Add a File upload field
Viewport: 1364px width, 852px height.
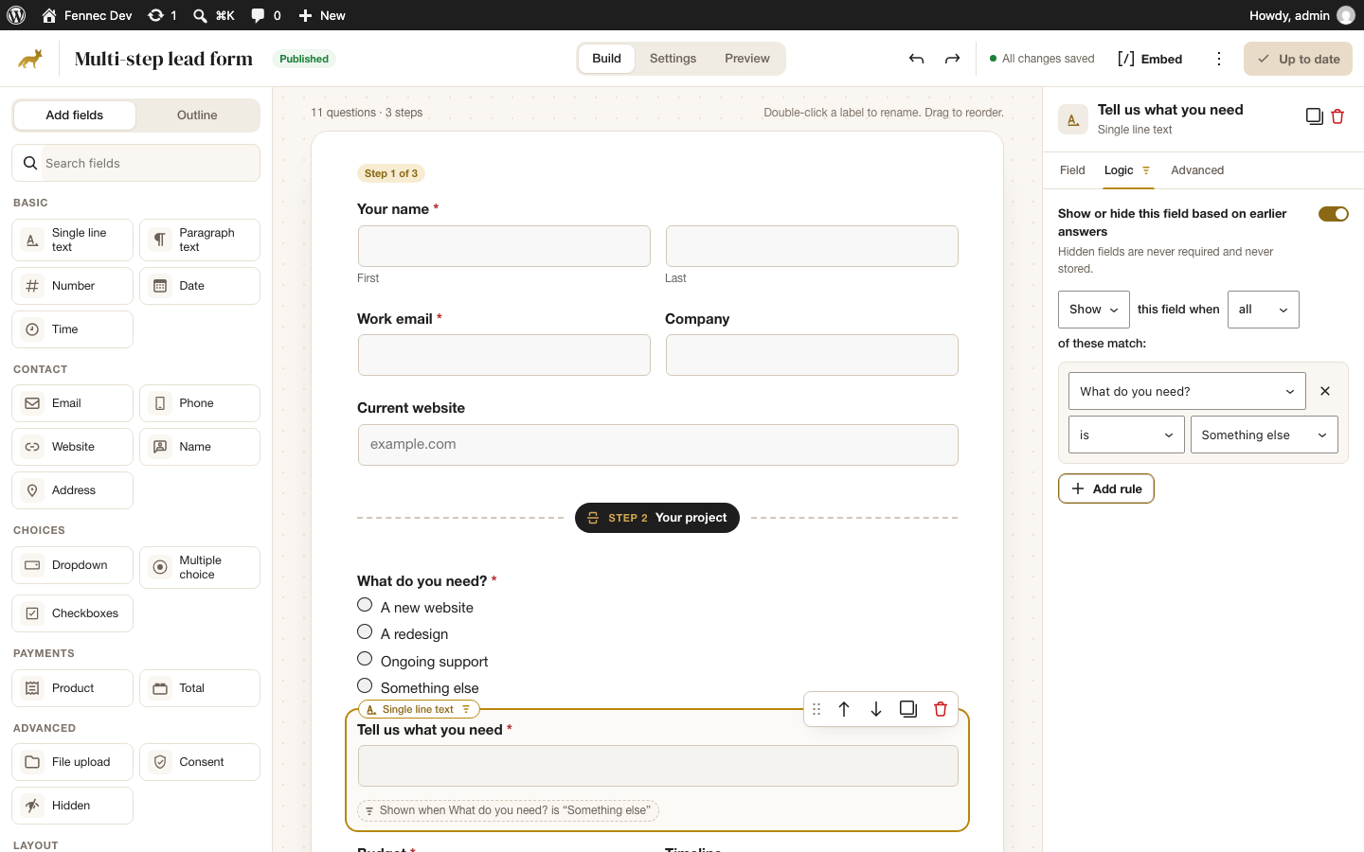coord(72,762)
